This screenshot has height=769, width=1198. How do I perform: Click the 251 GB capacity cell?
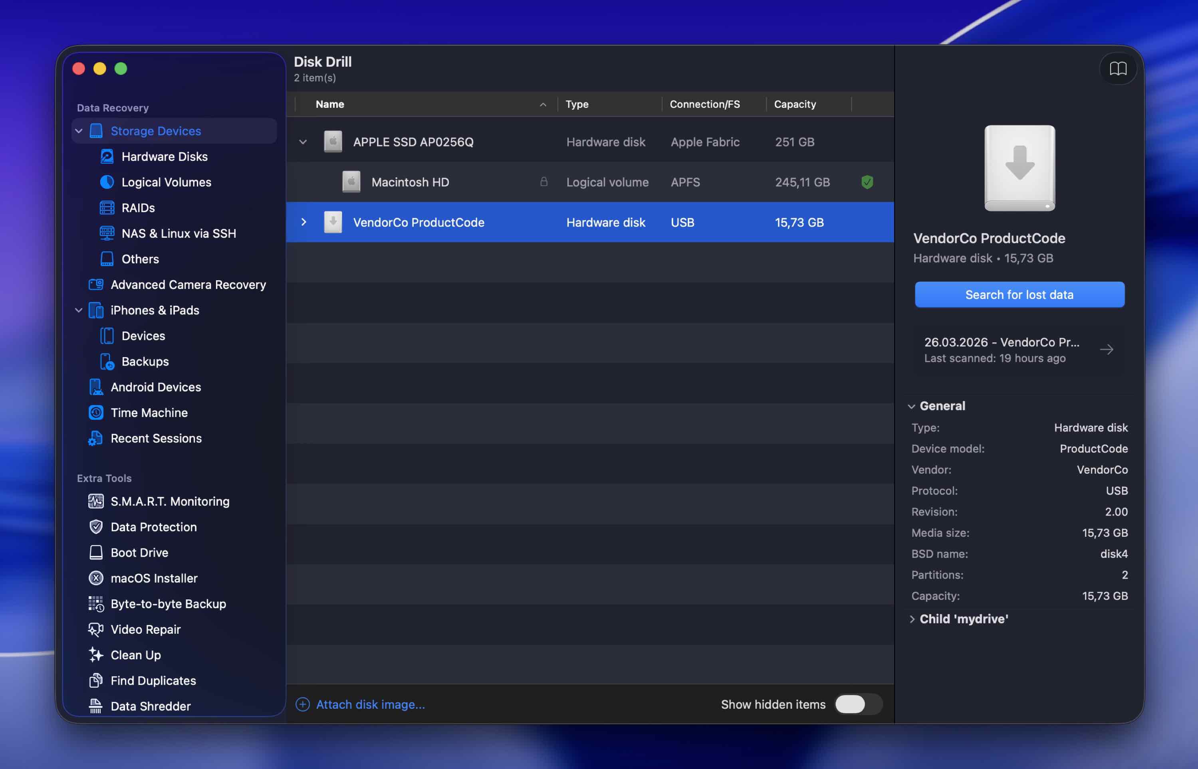pyautogui.click(x=795, y=142)
